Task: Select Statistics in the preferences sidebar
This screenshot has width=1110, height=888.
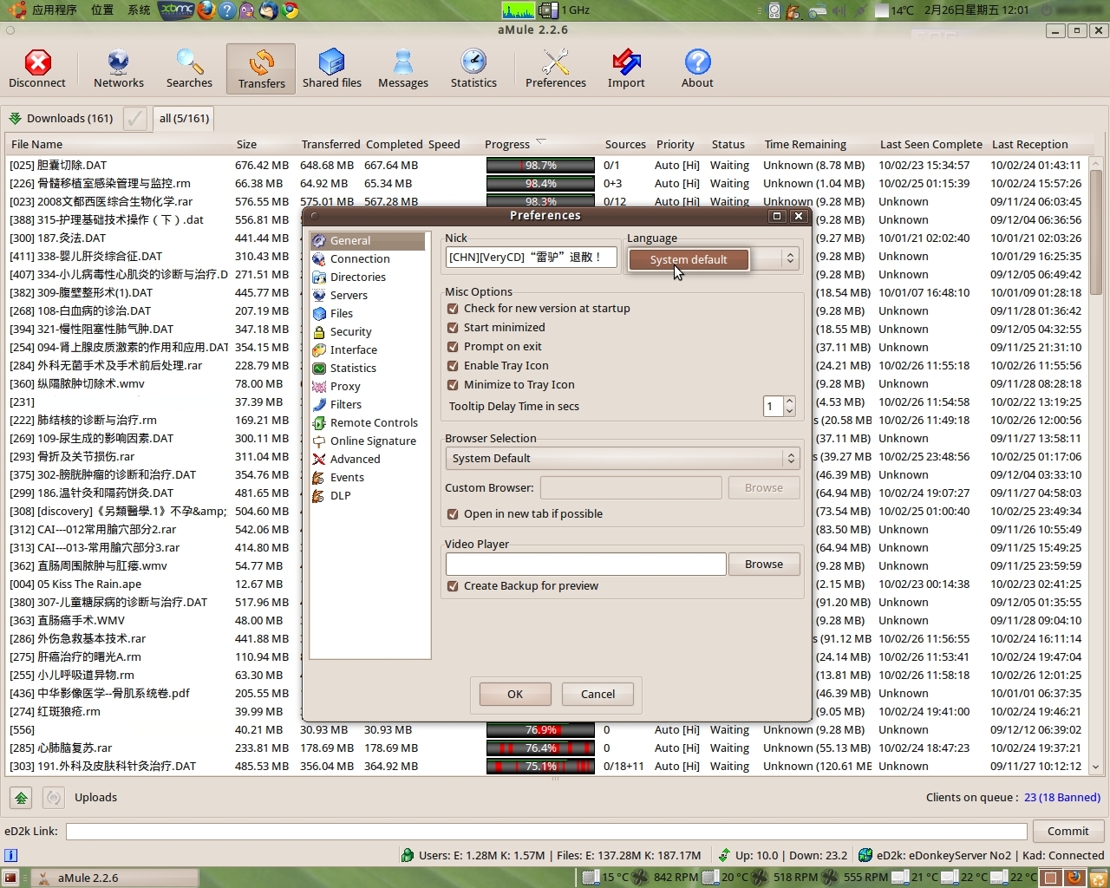Action: point(369,368)
